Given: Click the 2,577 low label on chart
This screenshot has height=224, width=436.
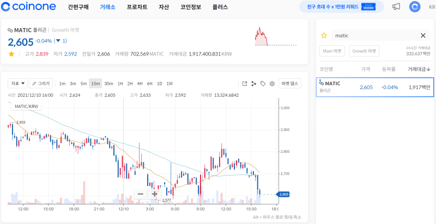Looking at the screenshot, I should click(166, 200).
